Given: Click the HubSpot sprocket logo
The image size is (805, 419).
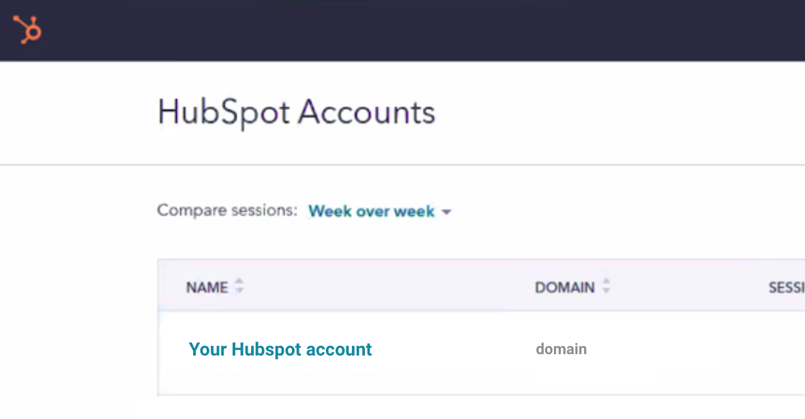Looking at the screenshot, I should click(27, 29).
